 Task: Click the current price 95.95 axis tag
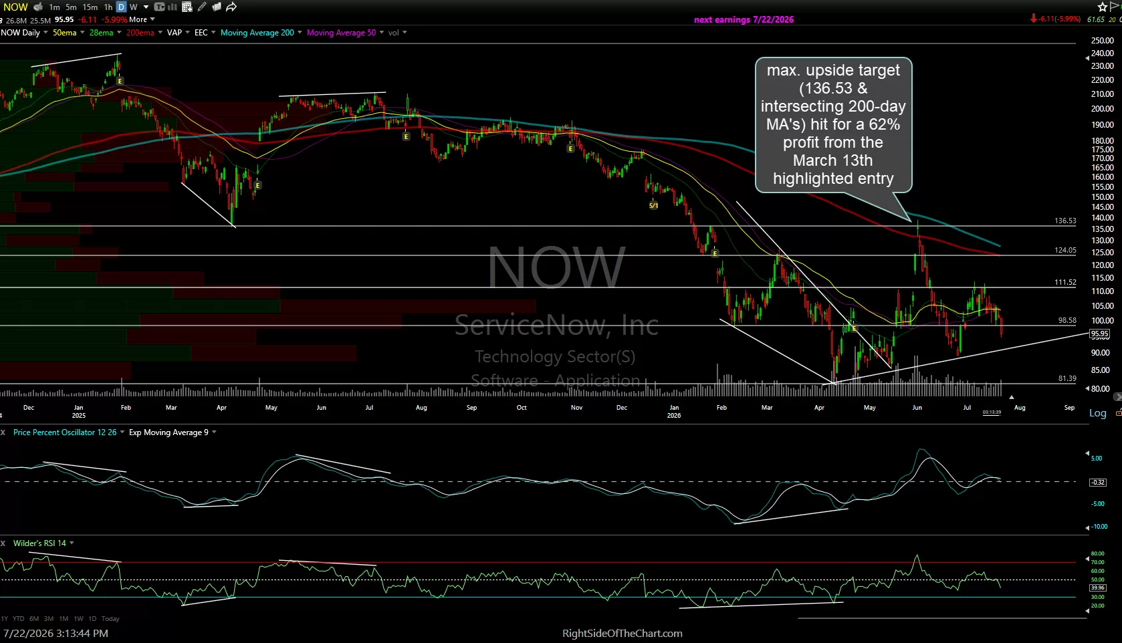pos(1100,334)
